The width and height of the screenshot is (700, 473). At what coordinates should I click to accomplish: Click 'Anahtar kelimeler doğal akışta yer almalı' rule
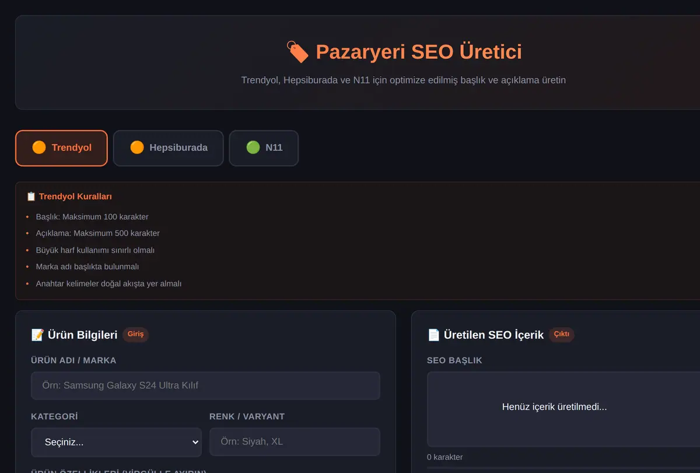(x=108, y=283)
